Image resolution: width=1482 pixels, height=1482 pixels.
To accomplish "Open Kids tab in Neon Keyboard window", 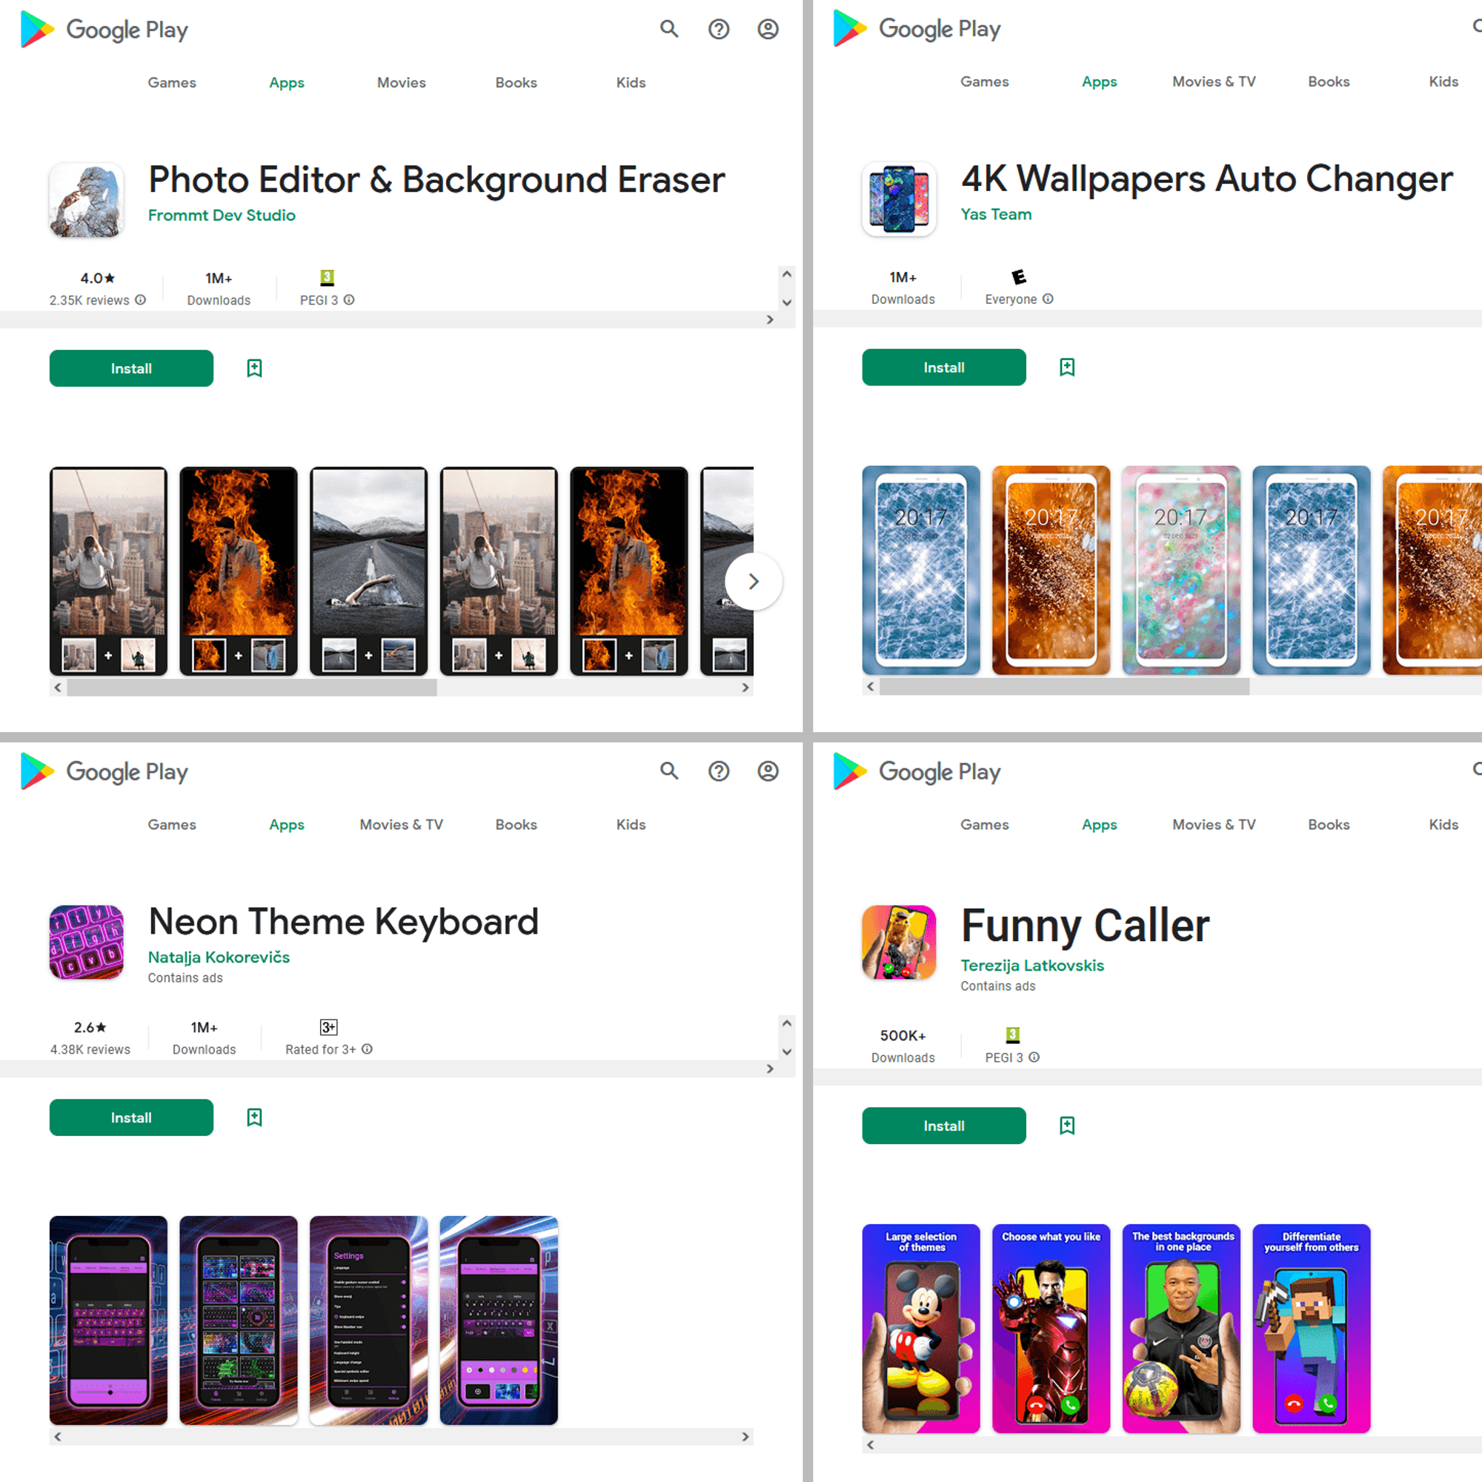I will pyautogui.click(x=631, y=825).
